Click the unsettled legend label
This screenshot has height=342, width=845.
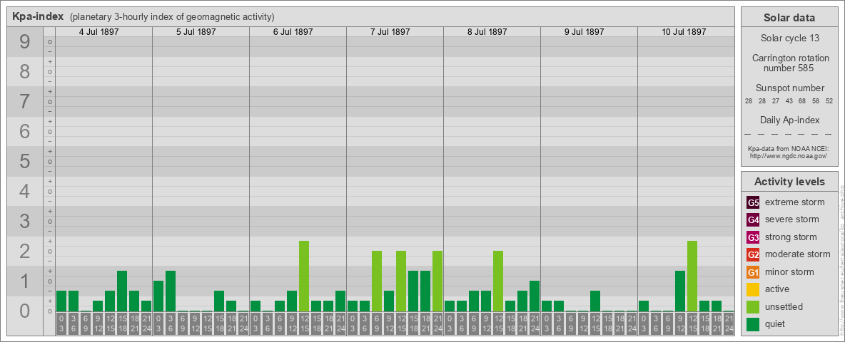pyautogui.click(x=784, y=307)
